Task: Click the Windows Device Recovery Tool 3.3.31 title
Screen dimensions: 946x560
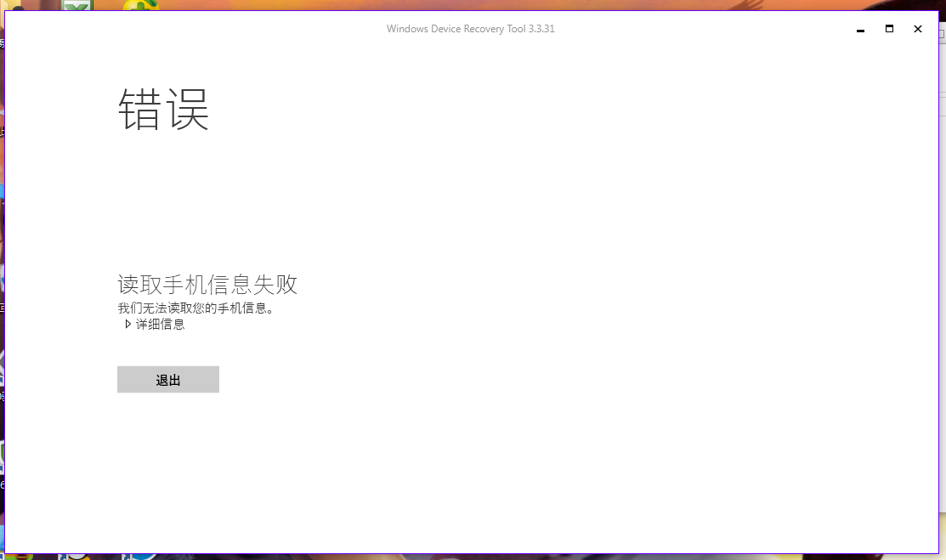Action: point(471,29)
